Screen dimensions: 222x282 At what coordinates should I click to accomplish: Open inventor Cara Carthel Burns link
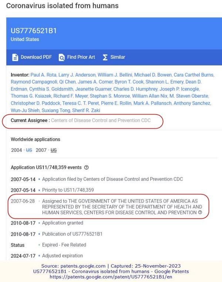coord(194,75)
